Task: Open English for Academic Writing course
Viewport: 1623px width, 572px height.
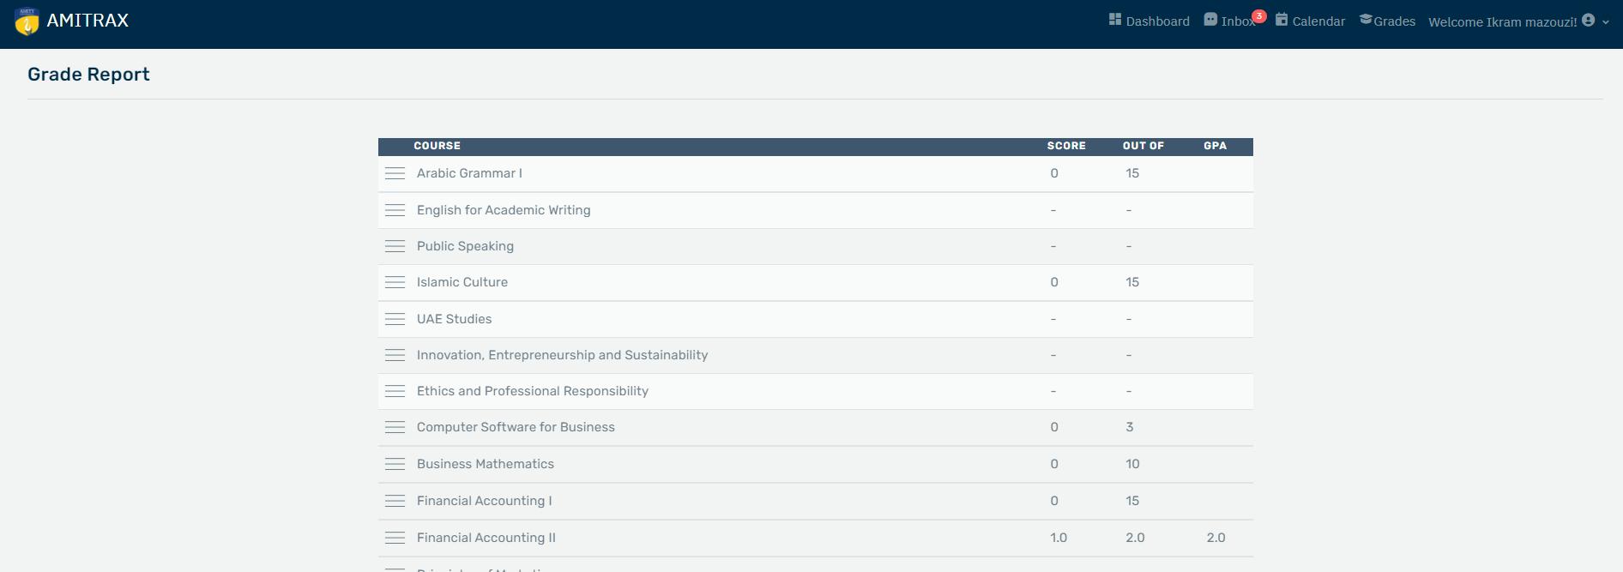Action: (x=504, y=210)
